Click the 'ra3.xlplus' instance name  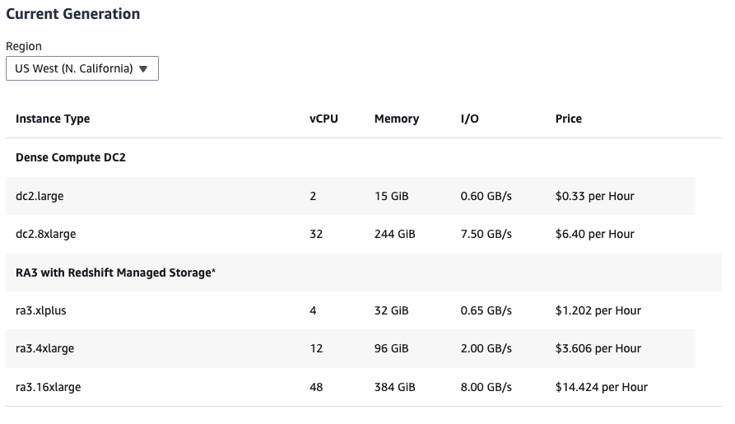(x=41, y=310)
